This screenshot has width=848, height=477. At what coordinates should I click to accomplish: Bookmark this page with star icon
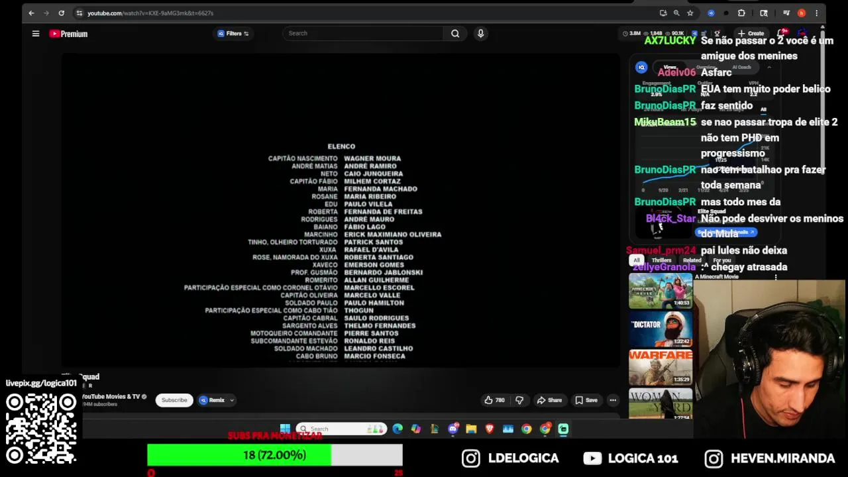[x=690, y=13]
